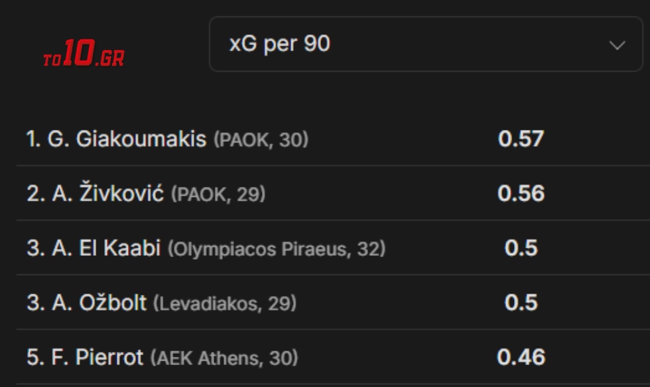Click the Levadiakos, 29 team label
Screen dimensions: 650x387
(x=225, y=304)
